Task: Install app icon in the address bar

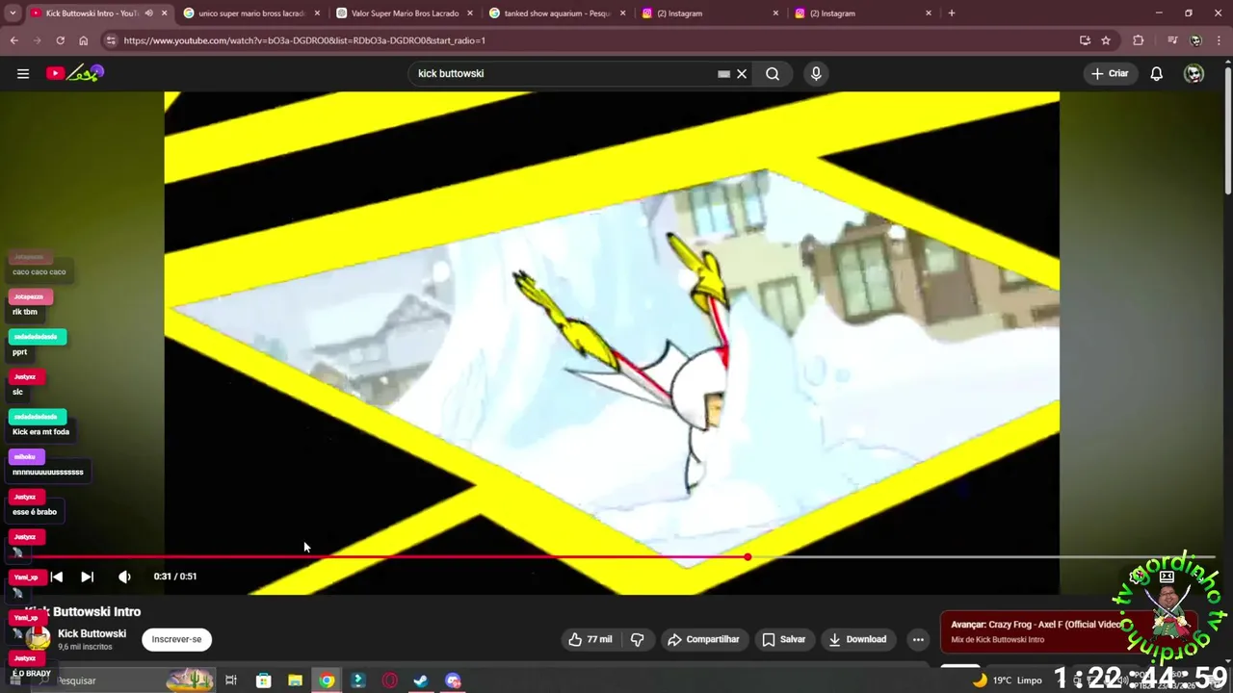Action: coord(1085,40)
